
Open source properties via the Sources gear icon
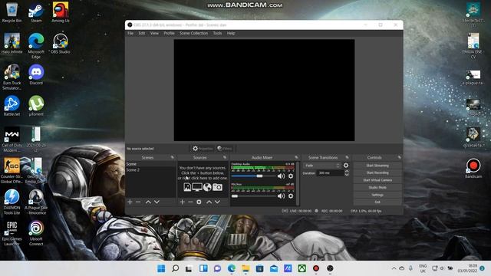199,202
